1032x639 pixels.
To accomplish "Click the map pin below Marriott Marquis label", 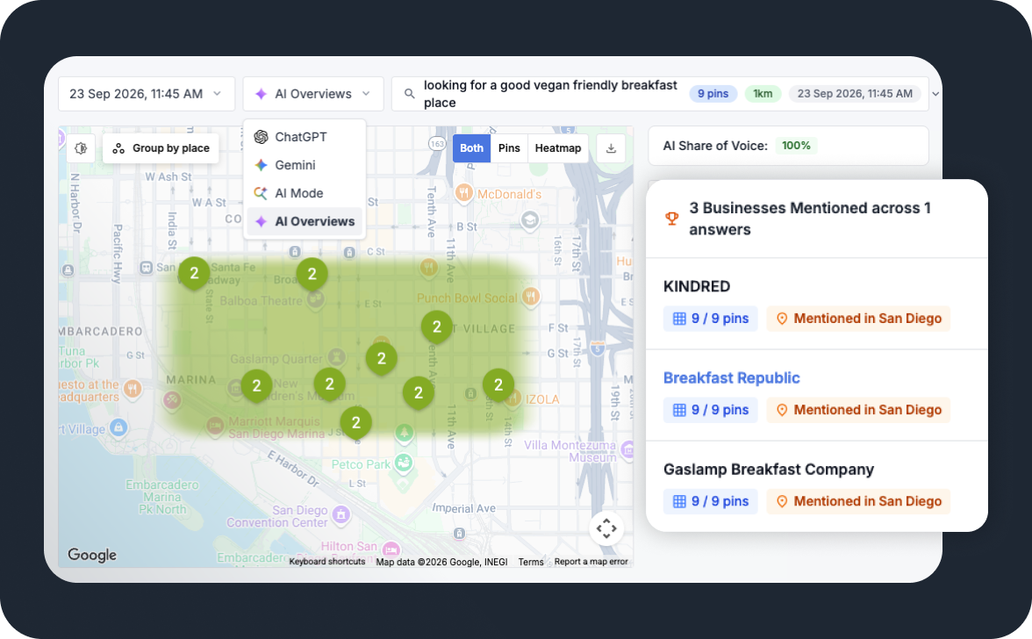I will [356, 423].
